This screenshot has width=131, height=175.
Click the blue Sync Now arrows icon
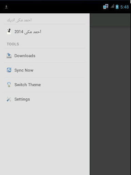(x=9, y=70)
